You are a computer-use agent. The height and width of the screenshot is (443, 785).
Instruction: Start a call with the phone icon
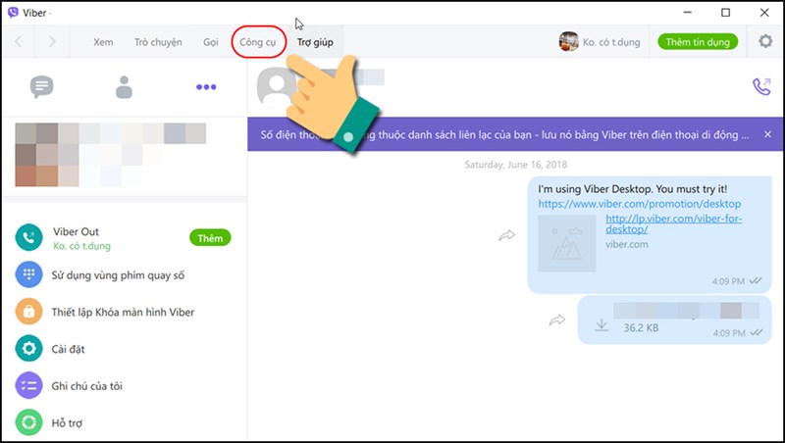click(761, 86)
